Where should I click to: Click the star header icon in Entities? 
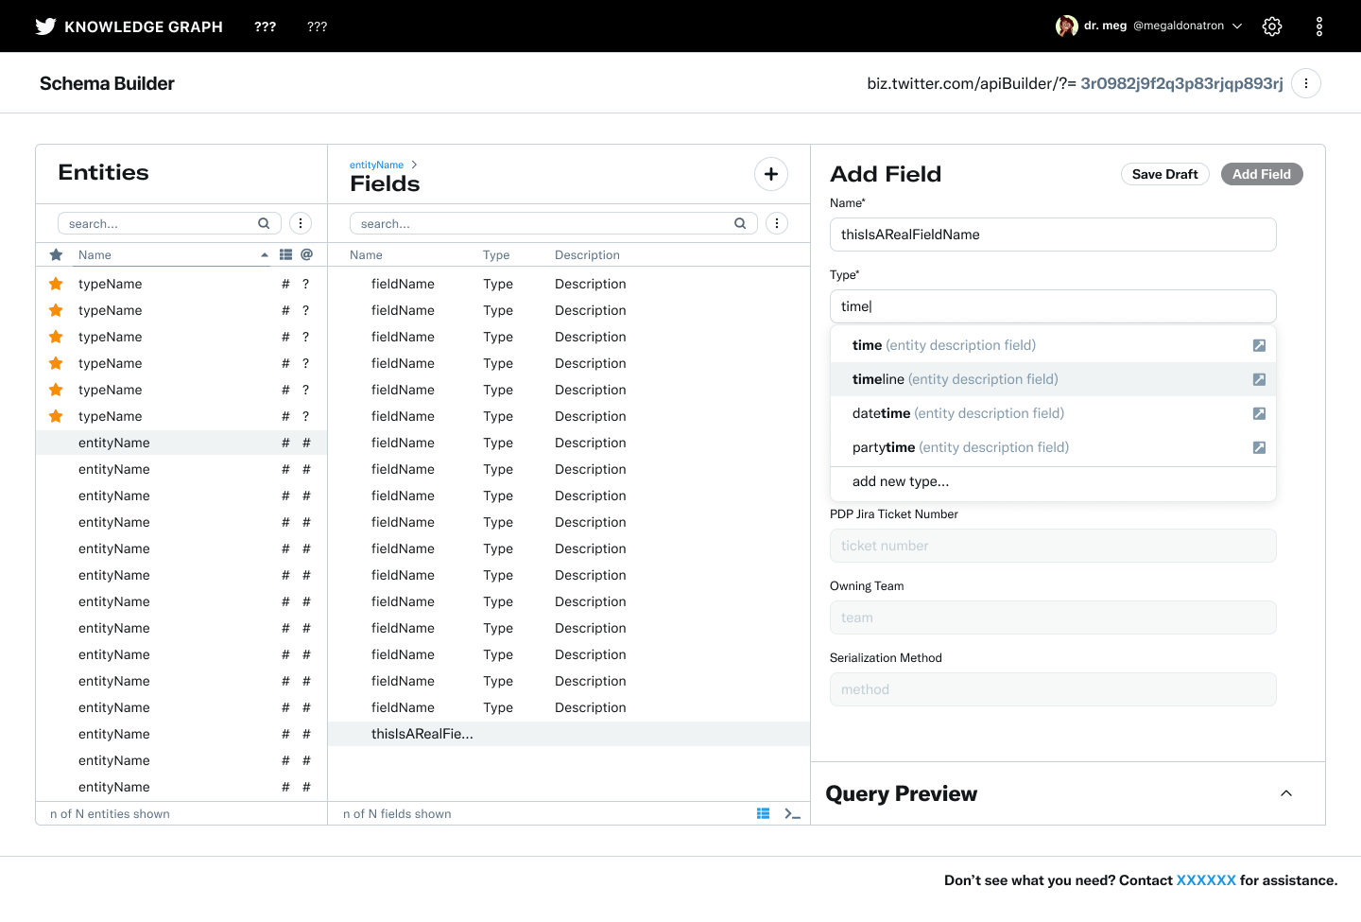point(56,254)
